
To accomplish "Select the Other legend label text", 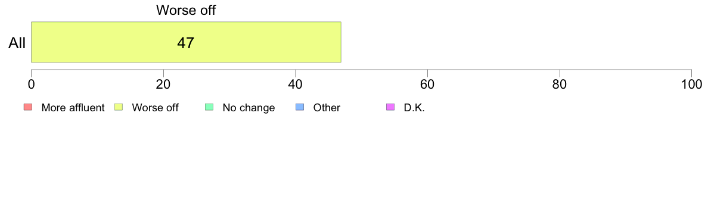I will pos(327,108).
